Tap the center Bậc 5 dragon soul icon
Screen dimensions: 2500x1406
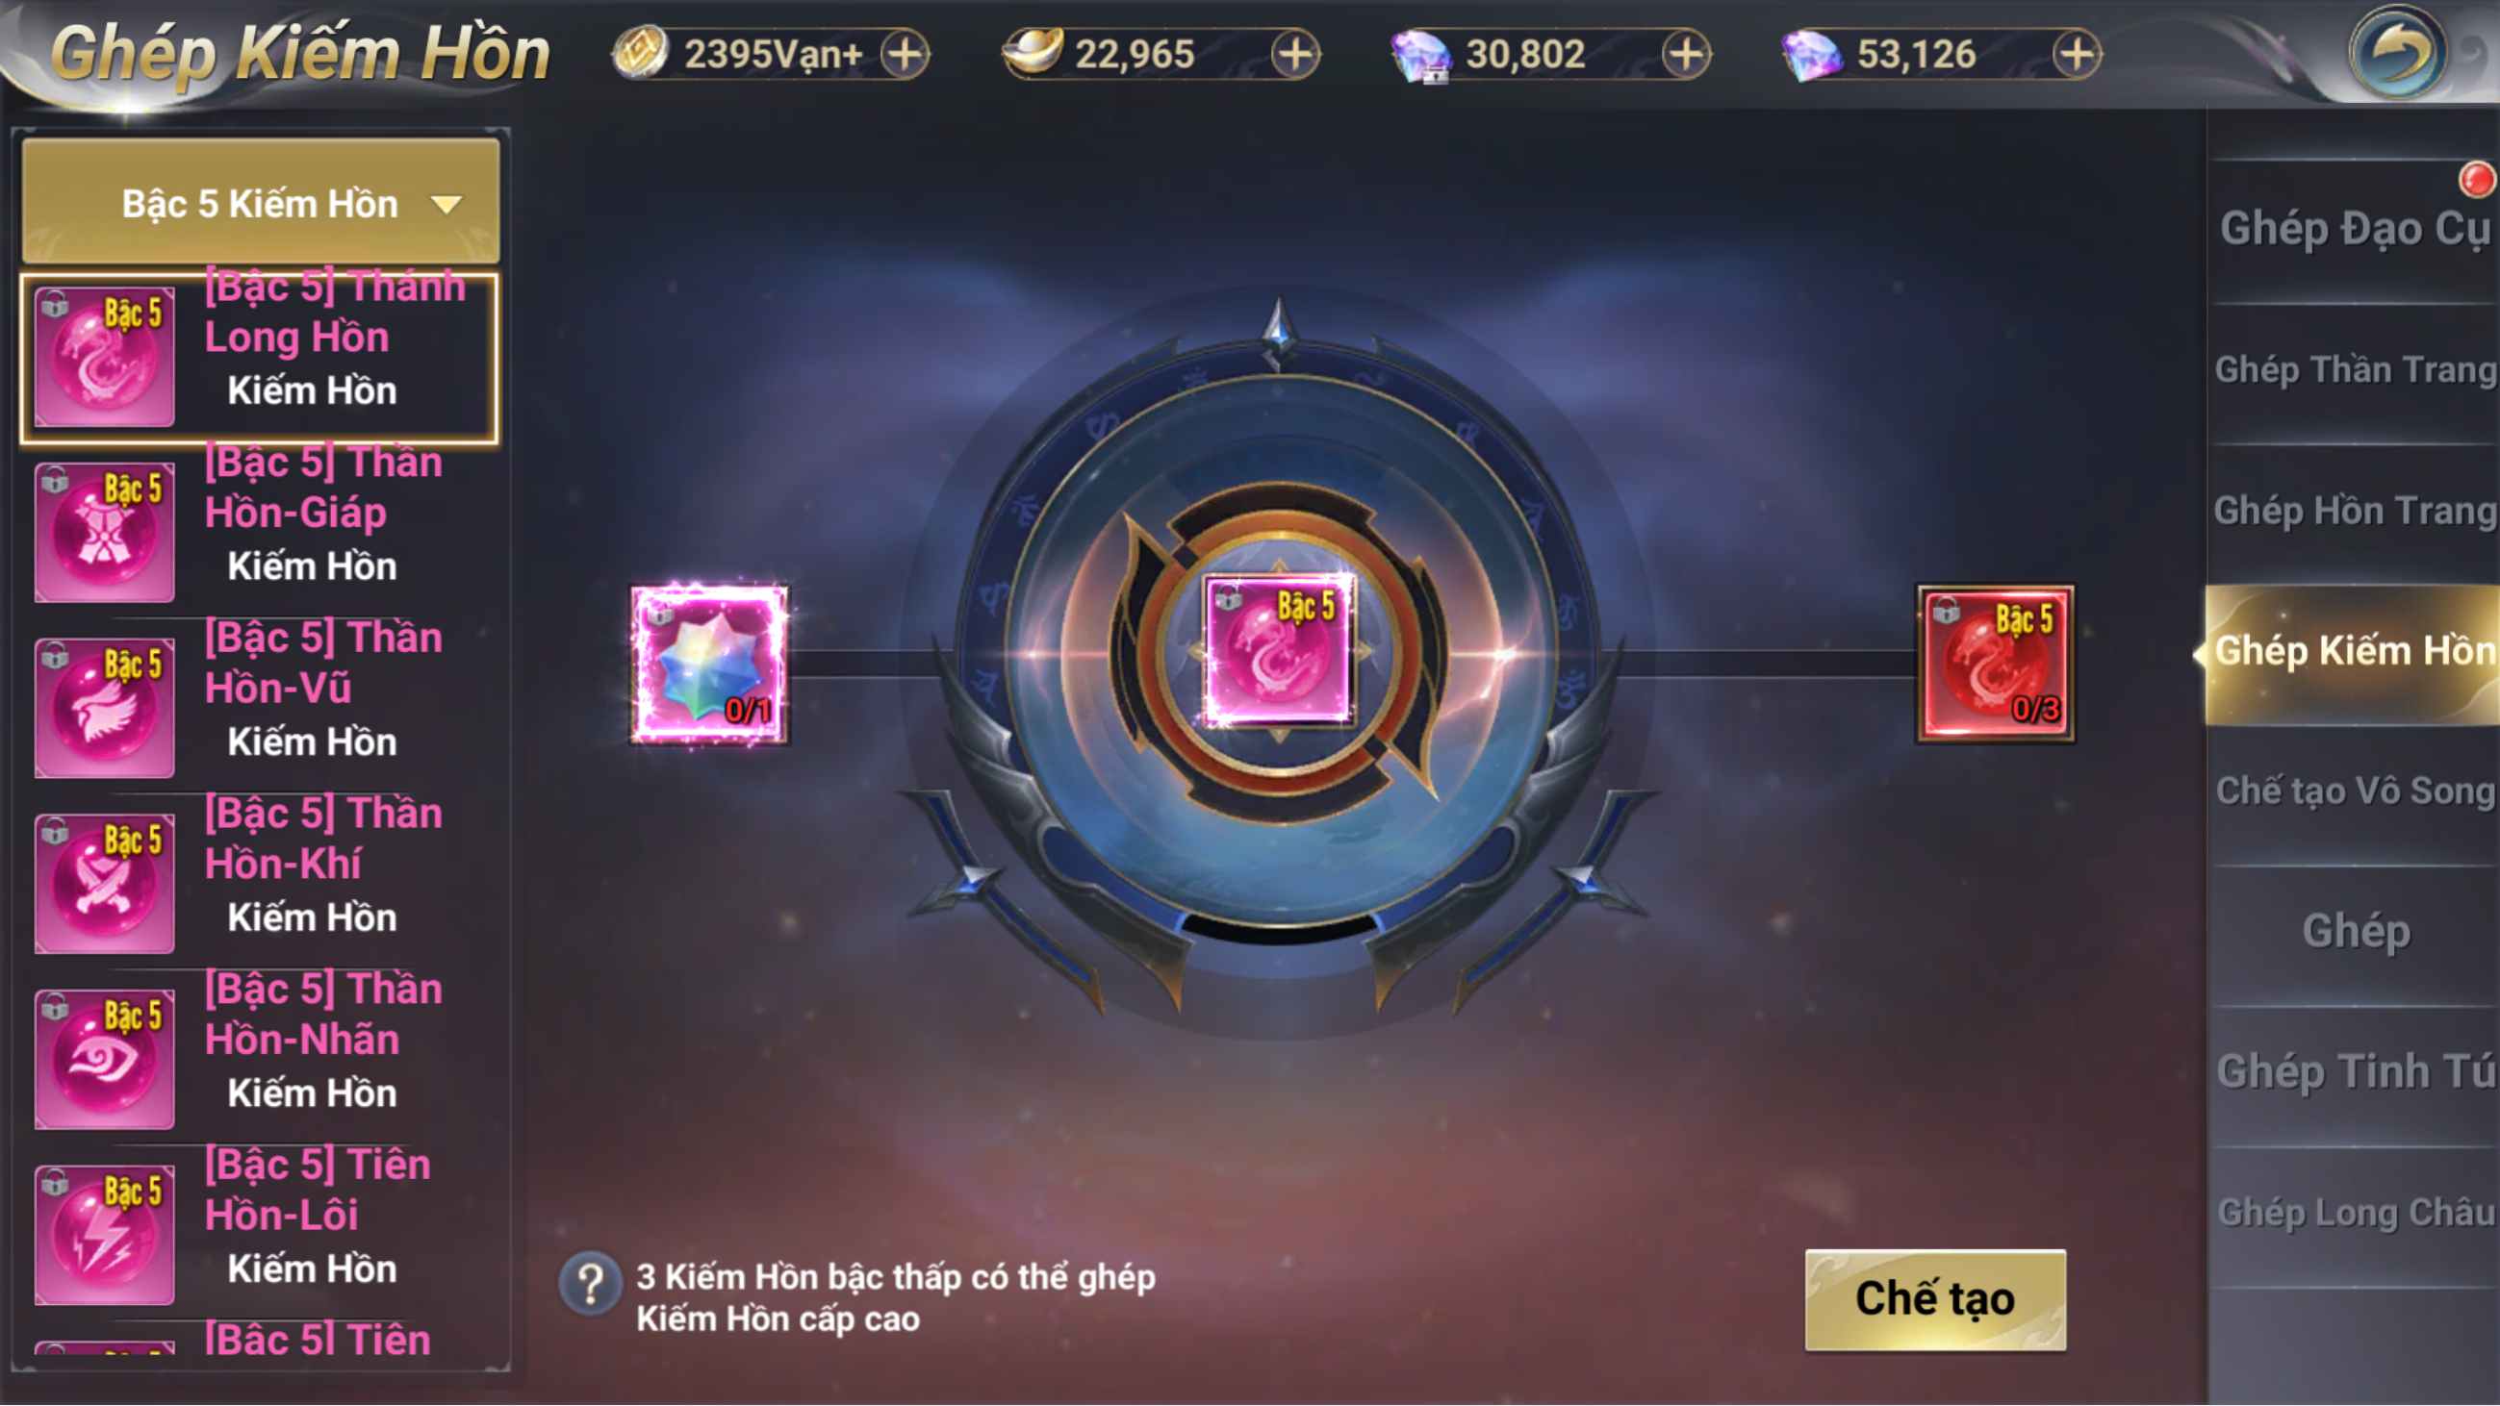[1278, 652]
